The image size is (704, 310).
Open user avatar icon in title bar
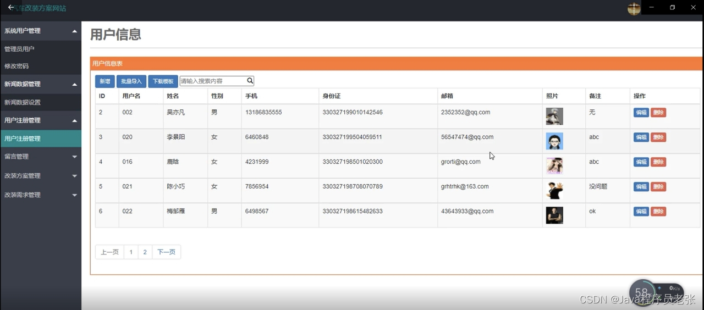(x=634, y=9)
